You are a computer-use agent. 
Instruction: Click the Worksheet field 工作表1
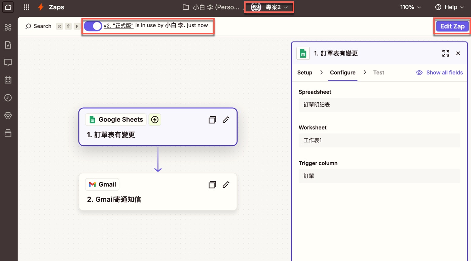[379, 140]
